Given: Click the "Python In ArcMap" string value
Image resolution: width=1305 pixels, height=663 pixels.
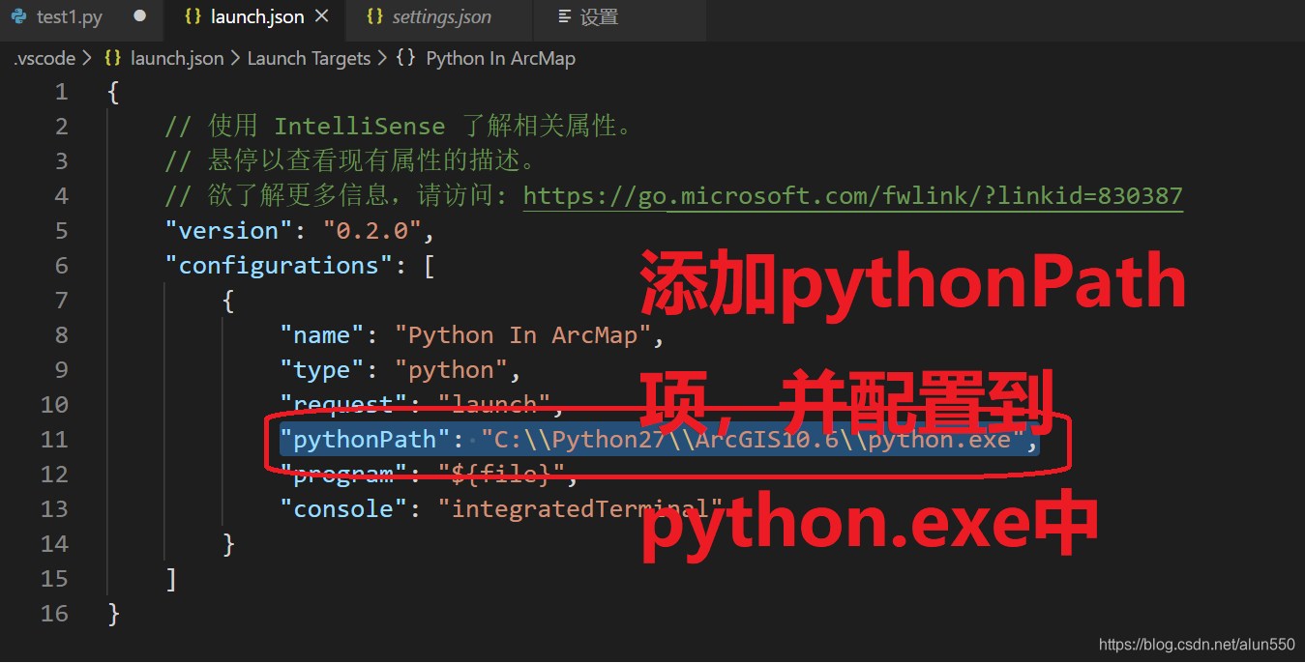Looking at the screenshot, I should tap(522, 335).
